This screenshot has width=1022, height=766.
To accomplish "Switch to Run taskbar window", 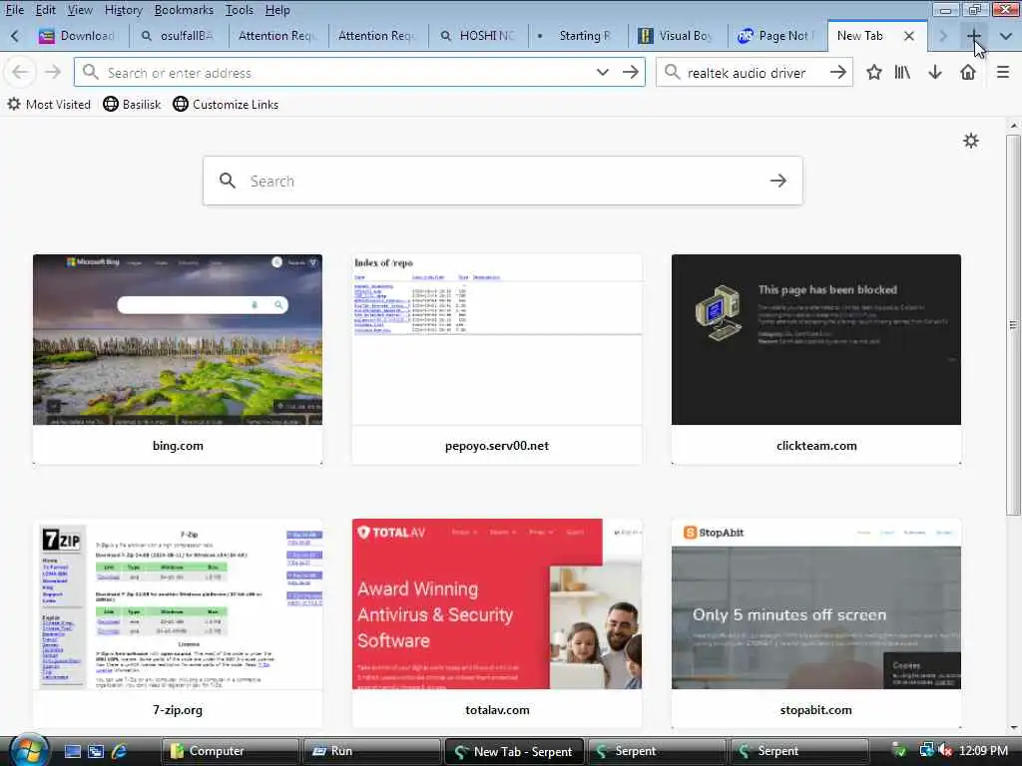I will pos(371,751).
